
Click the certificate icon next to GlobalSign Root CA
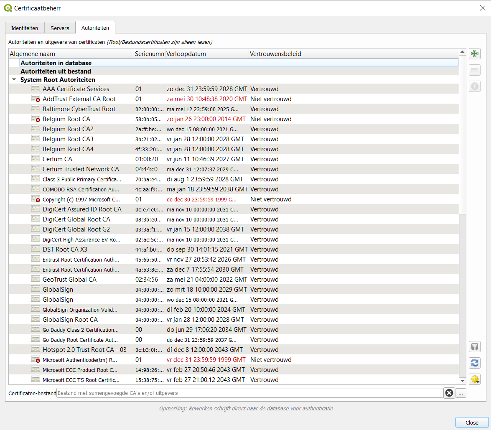[36, 319]
